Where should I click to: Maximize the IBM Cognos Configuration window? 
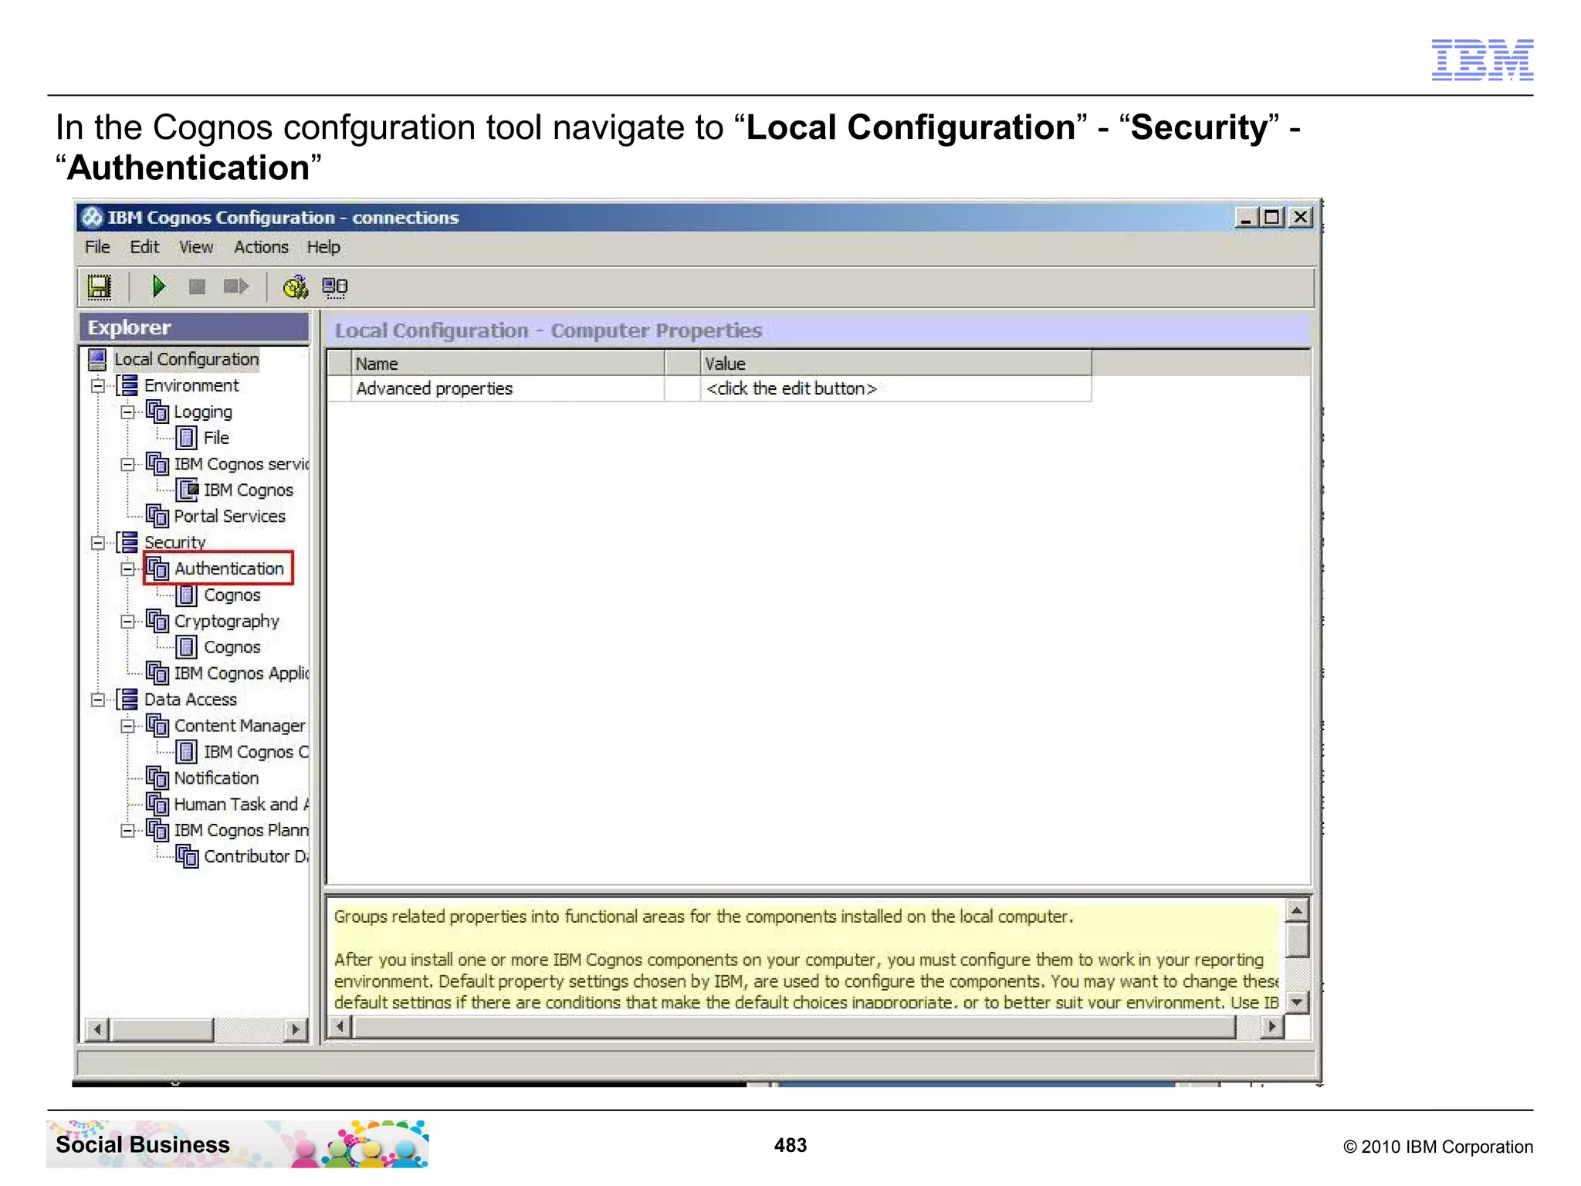pyautogui.click(x=1272, y=218)
